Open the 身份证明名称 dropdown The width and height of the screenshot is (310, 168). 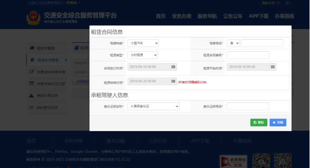153,107
